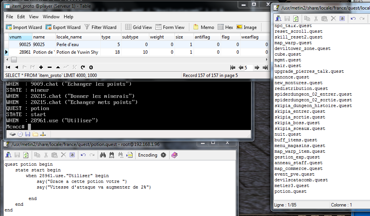Go to next page of records

257,67
